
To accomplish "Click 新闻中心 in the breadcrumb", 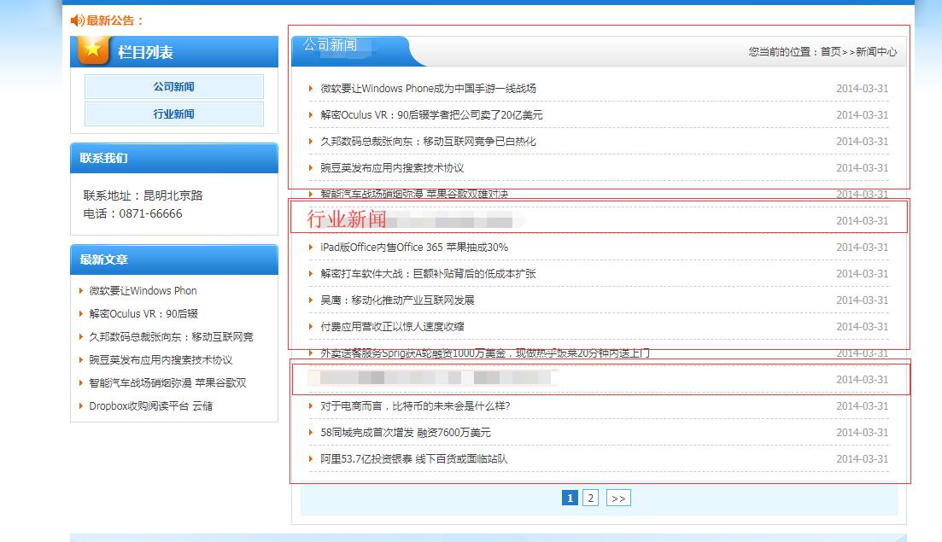I will point(876,52).
